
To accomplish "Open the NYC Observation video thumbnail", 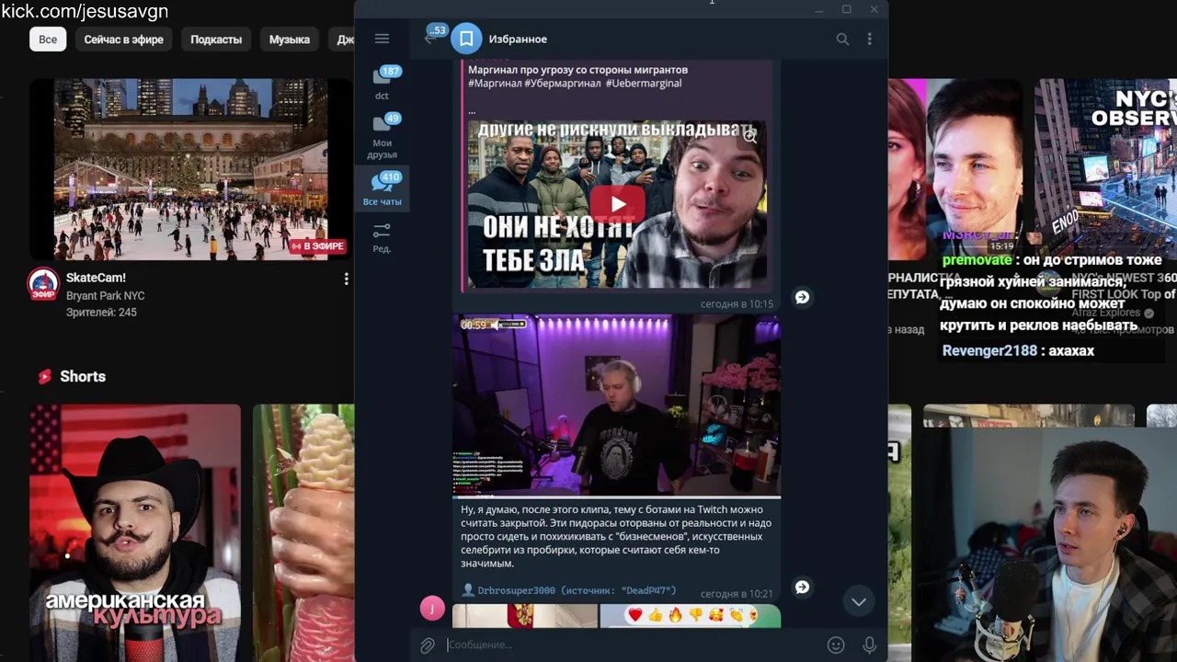I will [1105, 168].
